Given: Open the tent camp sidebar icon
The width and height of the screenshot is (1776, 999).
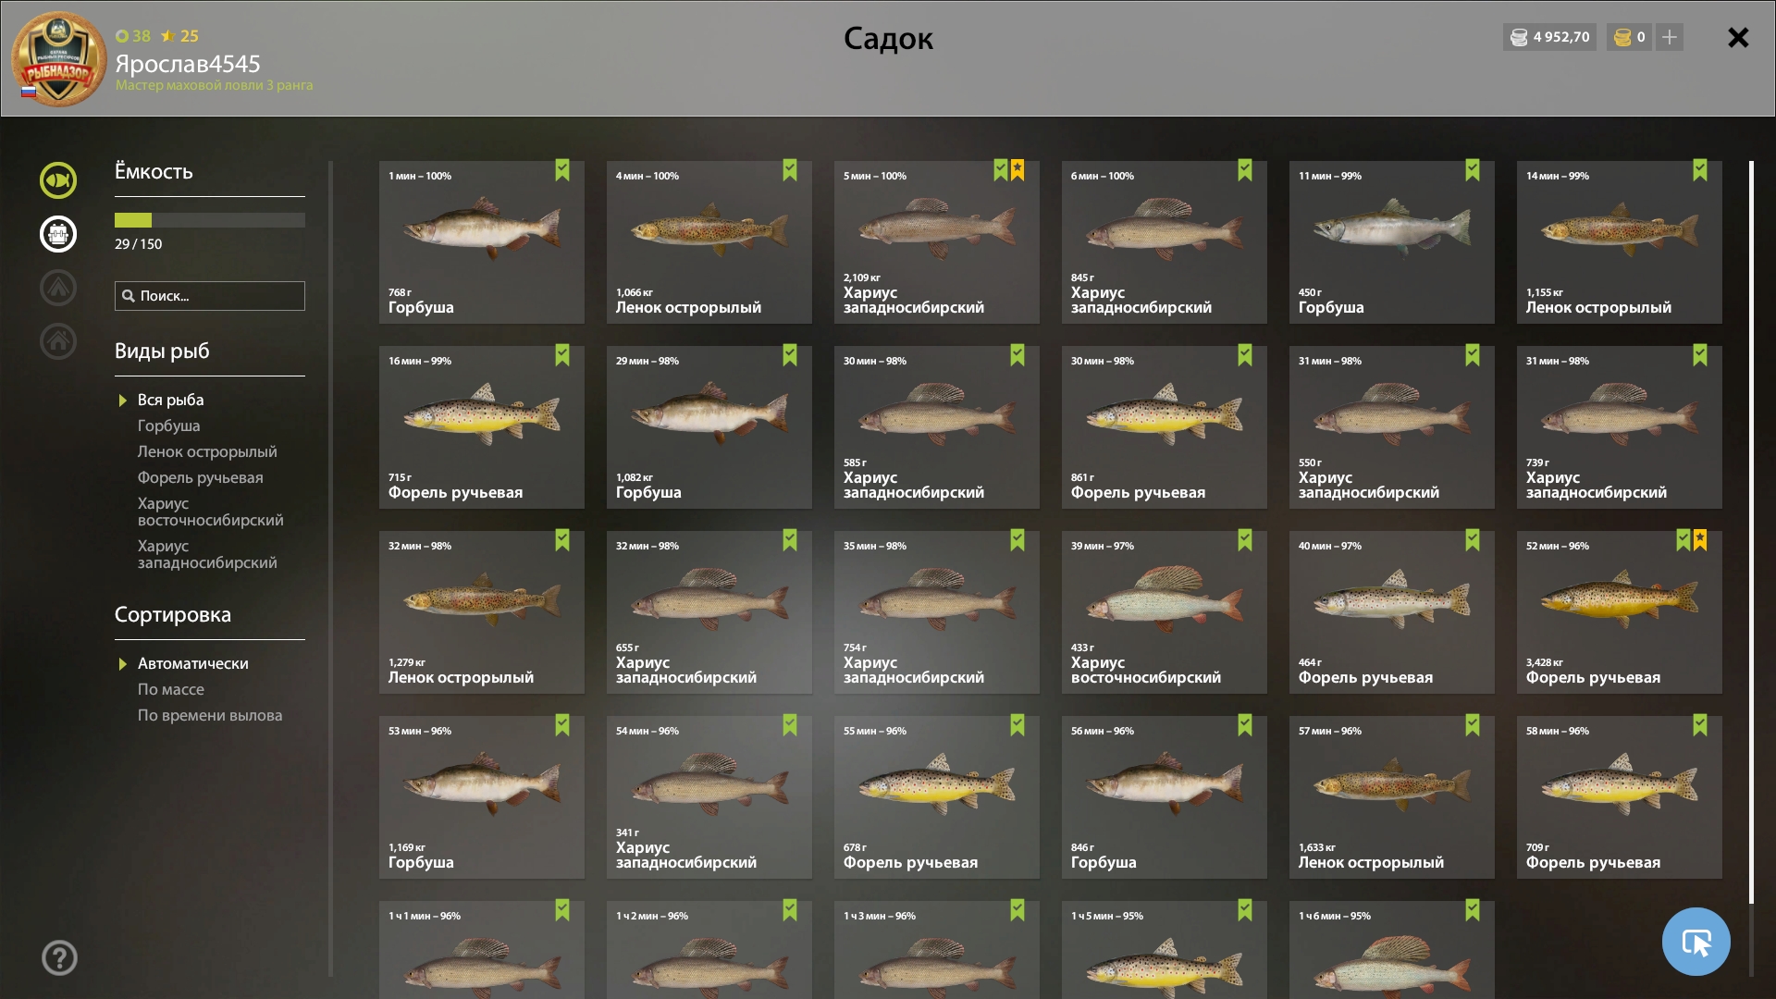Looking at the screenshot, I should [x=58, y=288].
